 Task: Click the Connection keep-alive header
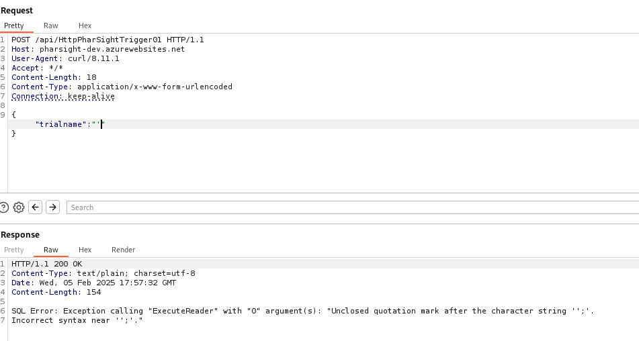[63, 96]
